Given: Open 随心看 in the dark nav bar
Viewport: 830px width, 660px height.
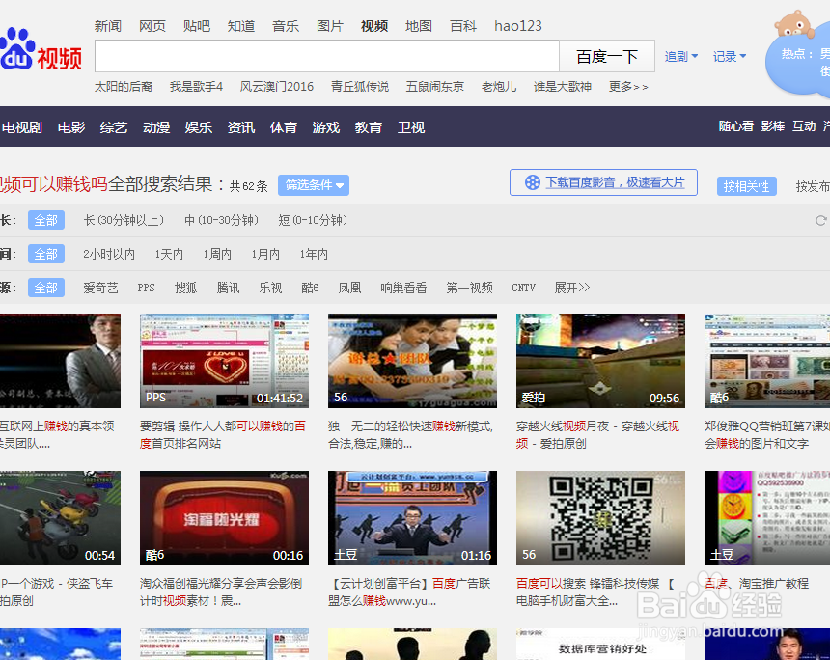Looking at the screenshot, I should point(735,126).
